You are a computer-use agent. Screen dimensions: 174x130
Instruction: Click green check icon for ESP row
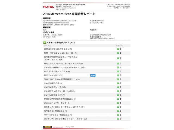point(118,58)
